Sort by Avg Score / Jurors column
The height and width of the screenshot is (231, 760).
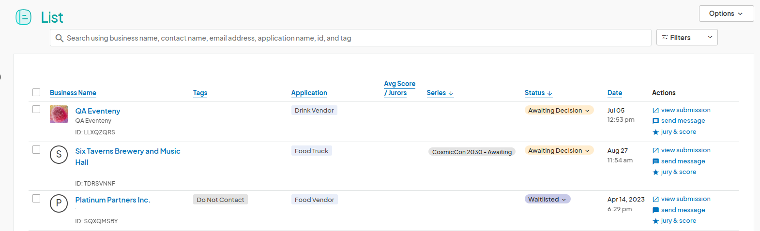coord(400,88)
